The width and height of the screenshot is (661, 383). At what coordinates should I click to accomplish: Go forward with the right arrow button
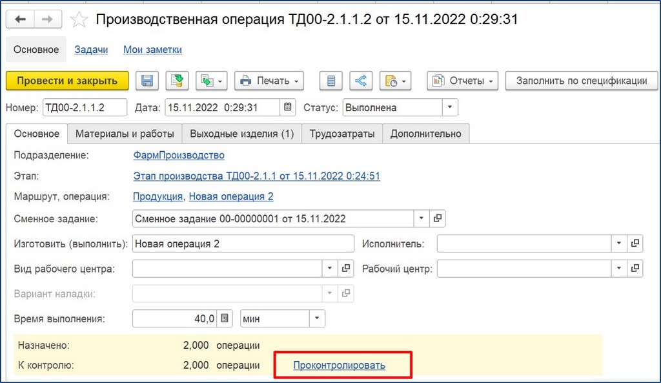[48, 19]
